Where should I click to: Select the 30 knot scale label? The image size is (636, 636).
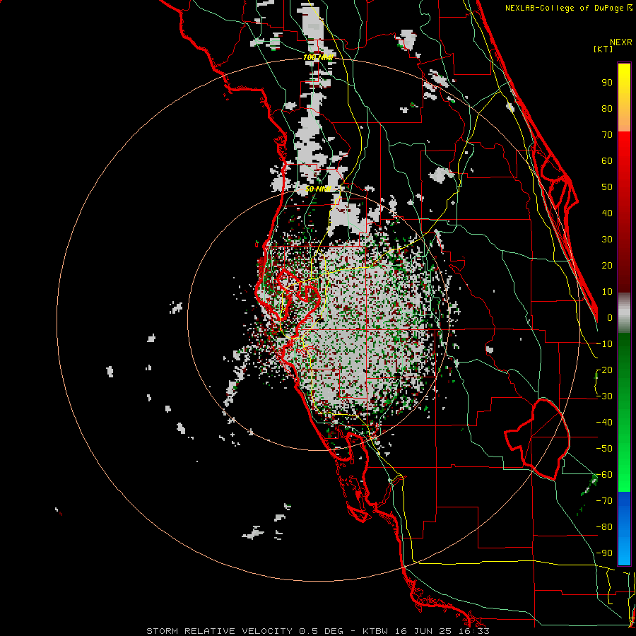click(607, 240)
